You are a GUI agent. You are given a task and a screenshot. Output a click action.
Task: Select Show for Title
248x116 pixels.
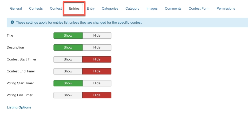pyautogui.click(x=68, y=36)
